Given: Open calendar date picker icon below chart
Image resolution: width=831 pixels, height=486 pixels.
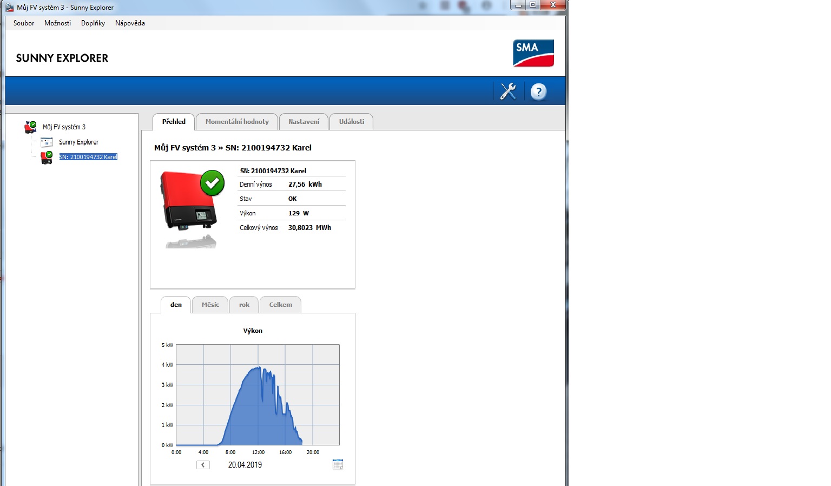Looking at the screenshot, I should (x=338, y=464).
